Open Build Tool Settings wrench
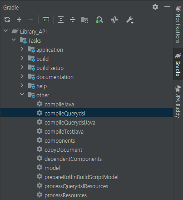This screenshot has width=183, height=200. 130,20
